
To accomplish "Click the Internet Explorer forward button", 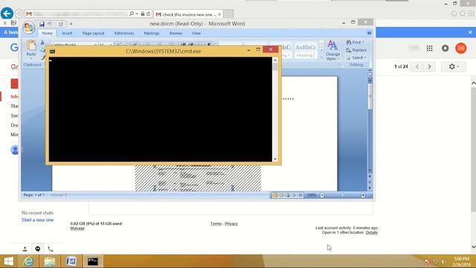I will (19, 13).
